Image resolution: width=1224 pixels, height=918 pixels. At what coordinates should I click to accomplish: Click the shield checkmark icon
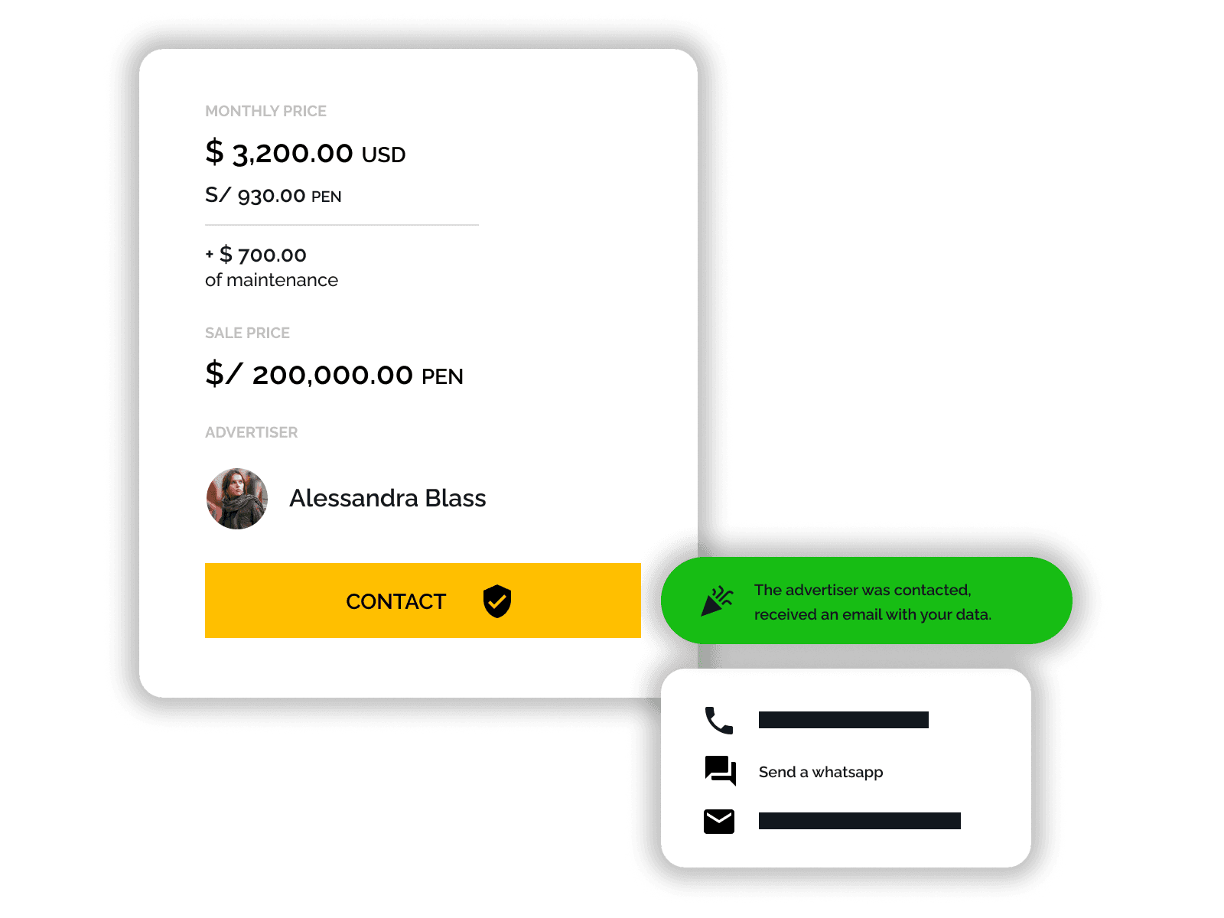[x=497, y=601]
